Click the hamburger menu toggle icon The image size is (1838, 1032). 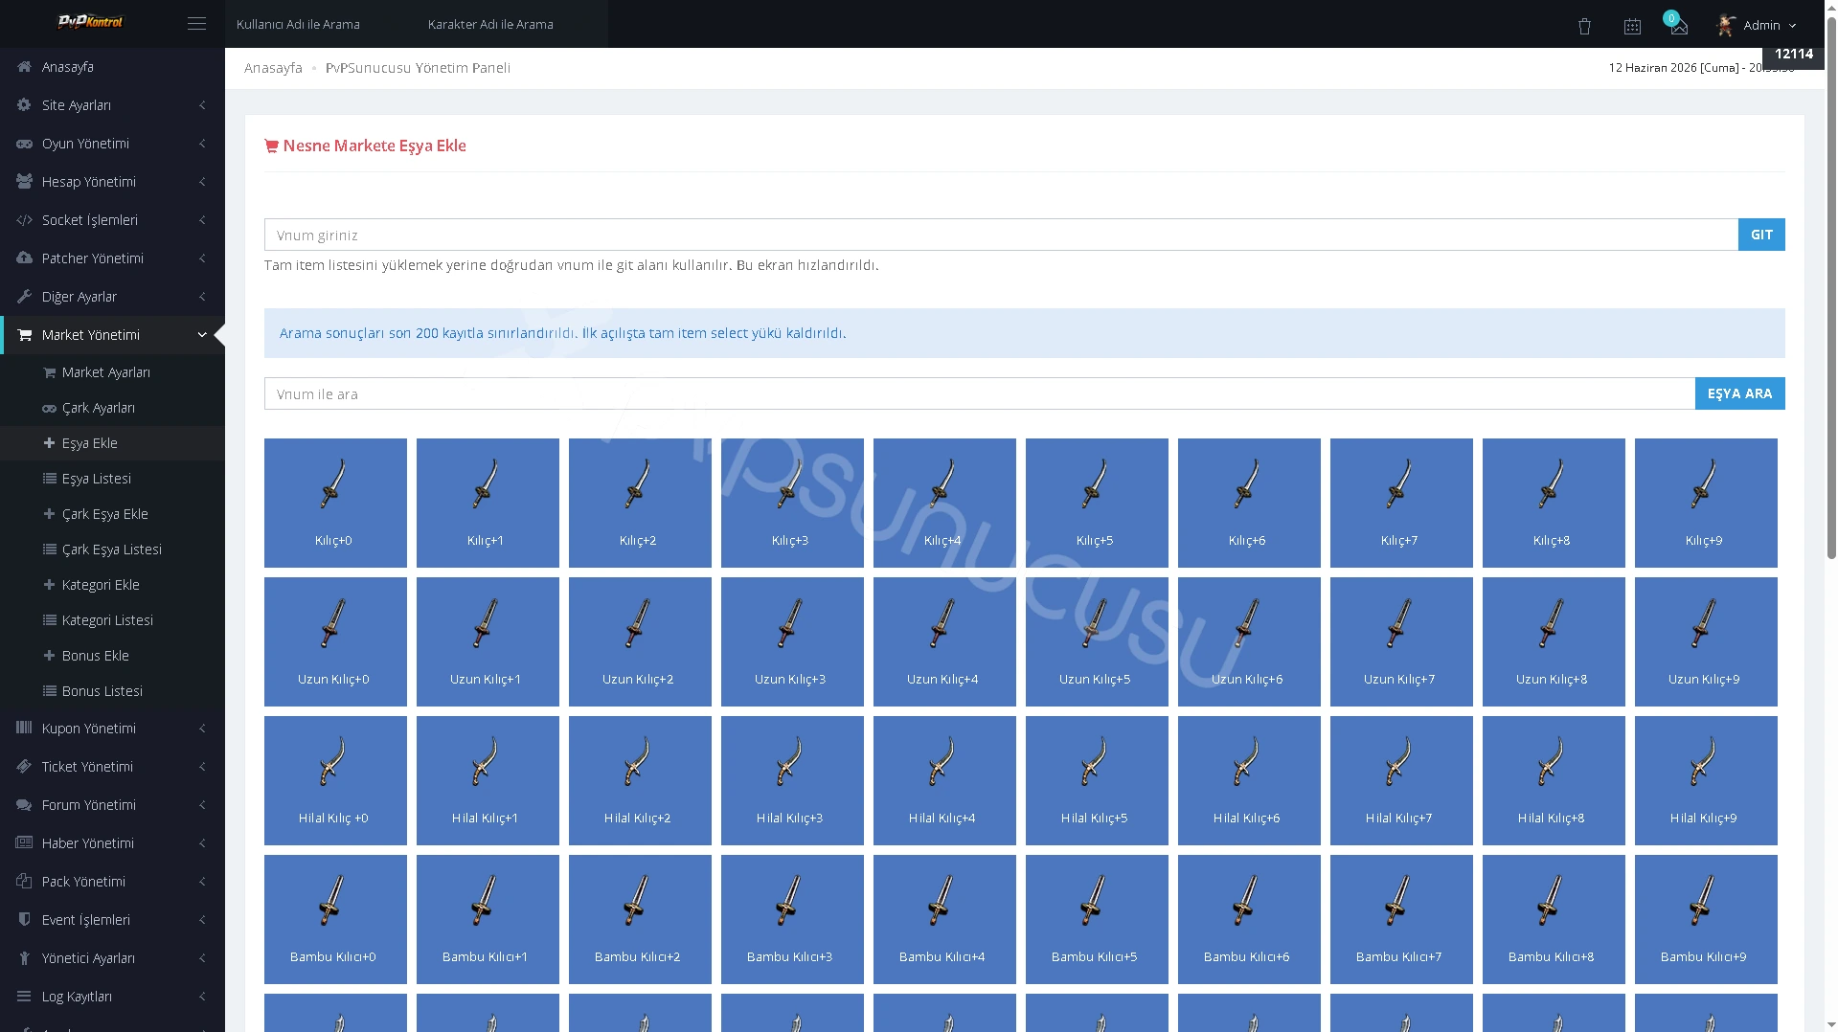point(196,24)
